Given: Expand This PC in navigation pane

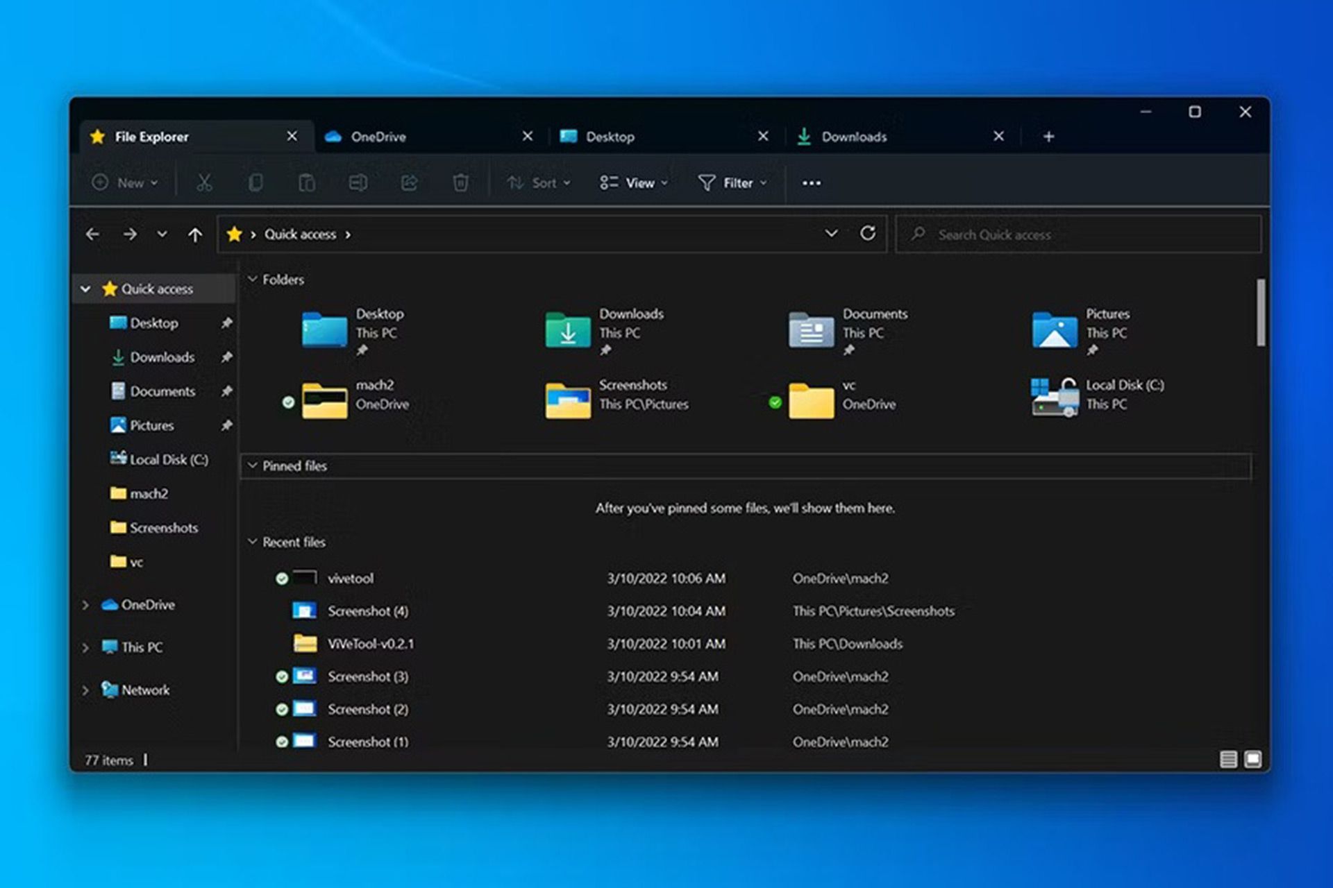Looking at the screenshot, I should [x=85, y=647].
